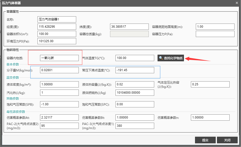Click the 伤害概率参数n: label
Image resolution: width=241 pixels, height=147 pixels.
tap(168, 117)
